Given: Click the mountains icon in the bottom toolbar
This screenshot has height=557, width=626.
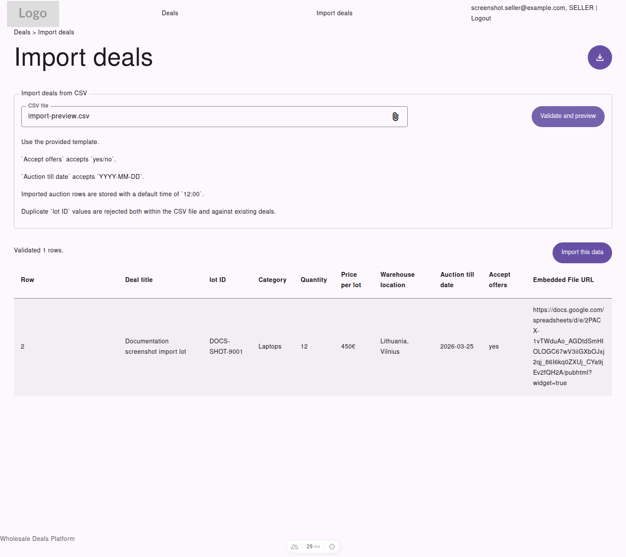Looking at the screenshot, I should 294,546.
